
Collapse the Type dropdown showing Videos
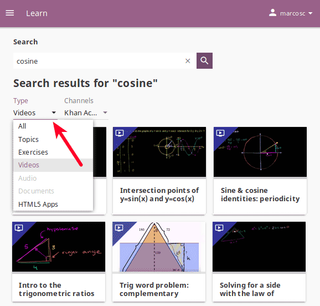click(35, 113)
